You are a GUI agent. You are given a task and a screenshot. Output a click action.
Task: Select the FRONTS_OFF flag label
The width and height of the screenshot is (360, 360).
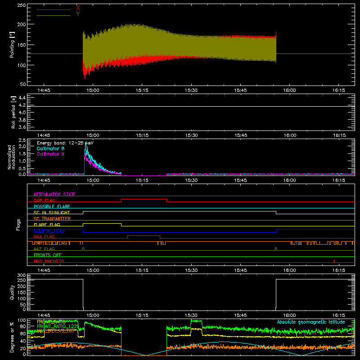pyautogui.click(x=48, y=255)
